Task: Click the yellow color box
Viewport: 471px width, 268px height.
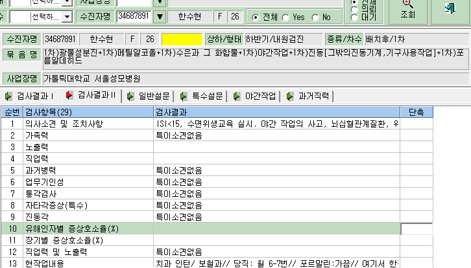Action: 182,39
